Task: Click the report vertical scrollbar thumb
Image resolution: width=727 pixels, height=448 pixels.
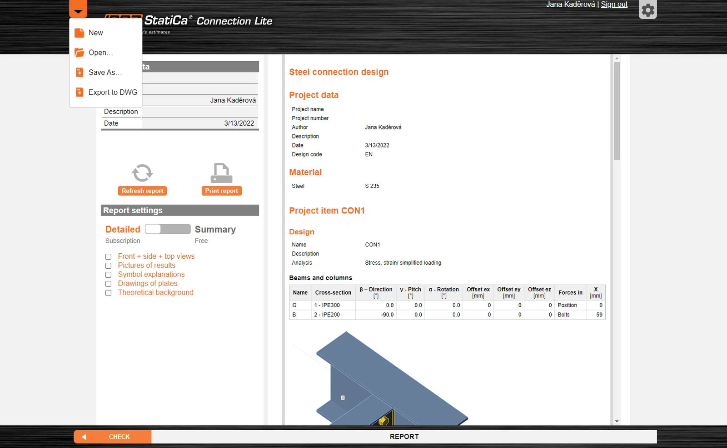Action: click(x=617, y=111)
